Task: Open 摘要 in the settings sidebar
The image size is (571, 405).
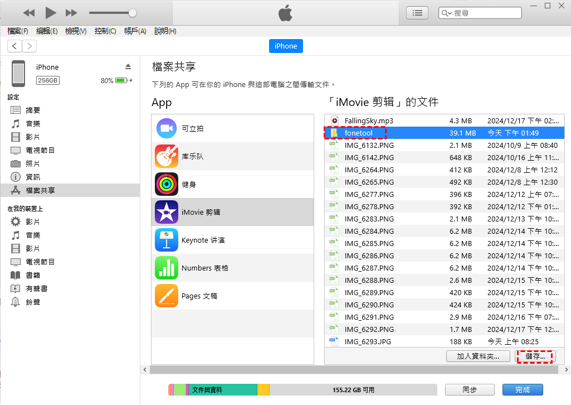Action: [x=33, y=110]
